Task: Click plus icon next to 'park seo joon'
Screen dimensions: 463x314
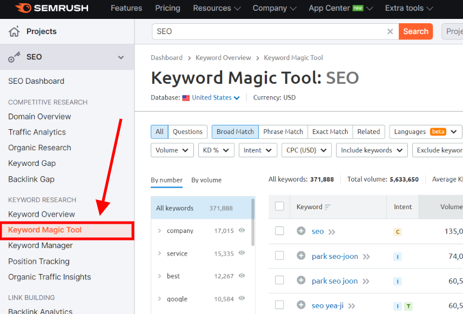Action: point(301,280)
